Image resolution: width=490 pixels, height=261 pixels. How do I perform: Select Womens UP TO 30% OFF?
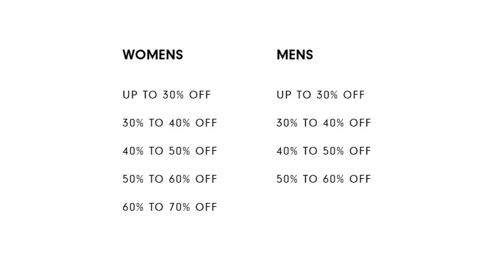pos(167,95)
